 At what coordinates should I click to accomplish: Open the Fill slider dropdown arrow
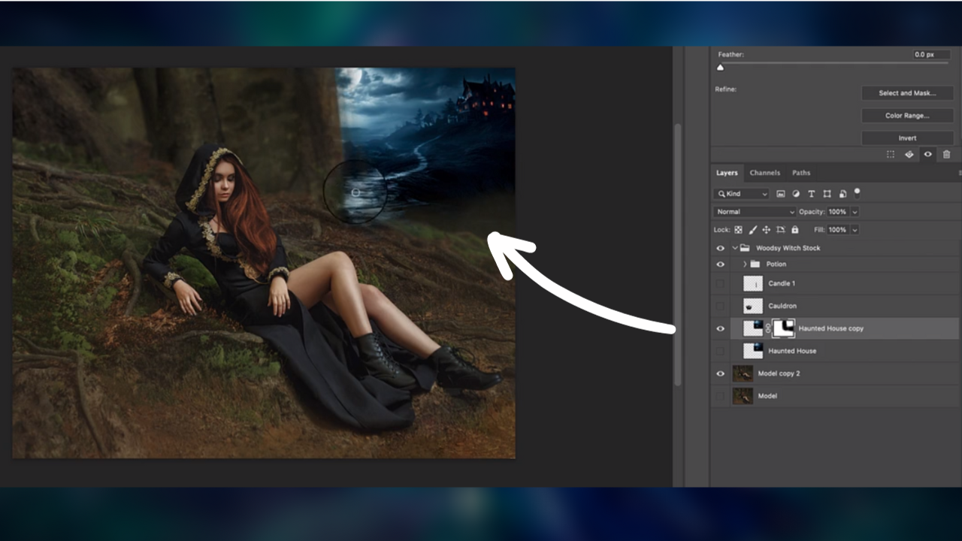[x=855, y=230]
